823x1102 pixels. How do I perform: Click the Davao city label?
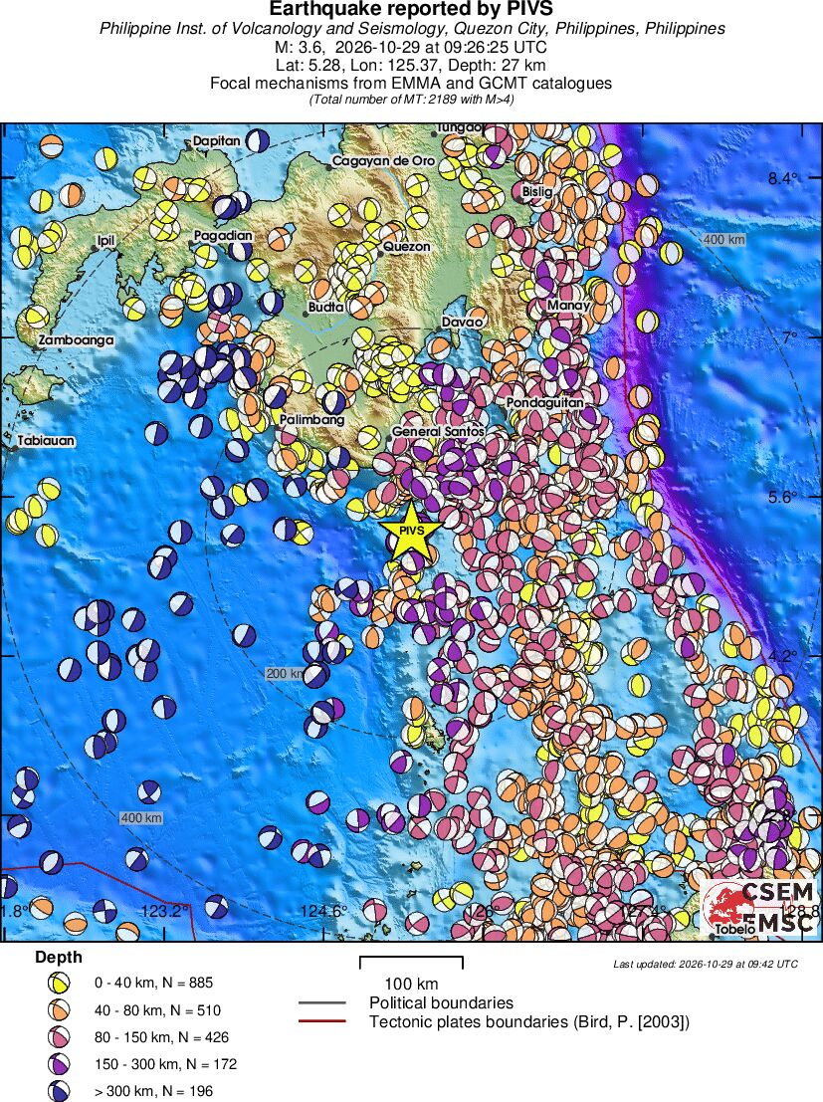click(463, 322)
